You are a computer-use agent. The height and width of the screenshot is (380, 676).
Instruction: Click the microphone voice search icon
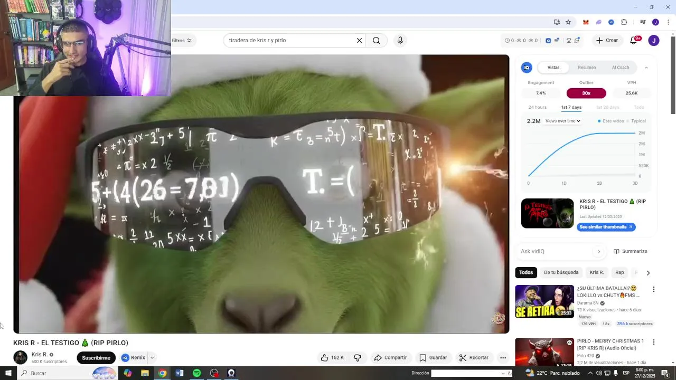coord(400,40)
